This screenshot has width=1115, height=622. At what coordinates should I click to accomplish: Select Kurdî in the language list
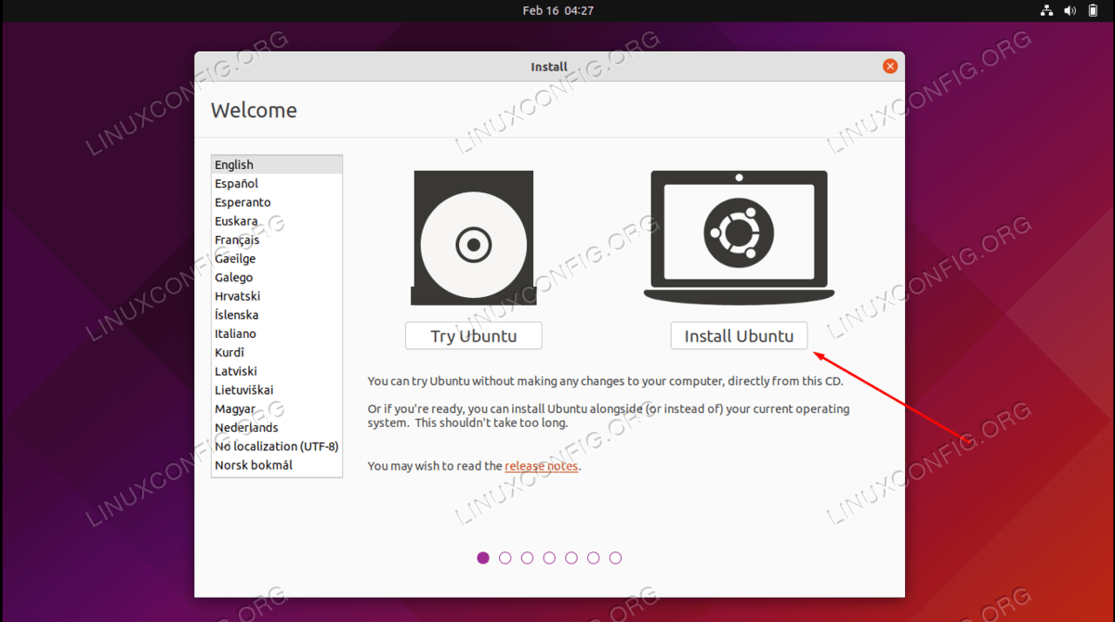click(277, 353)
